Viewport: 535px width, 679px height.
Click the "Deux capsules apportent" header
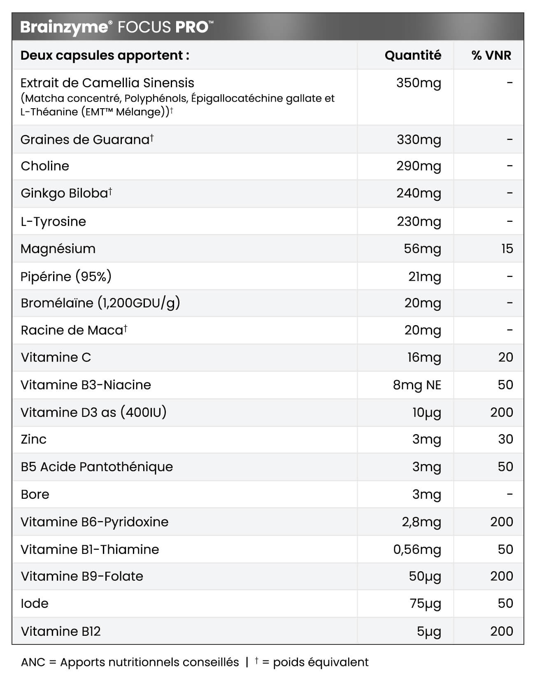[x=105, y=55]
